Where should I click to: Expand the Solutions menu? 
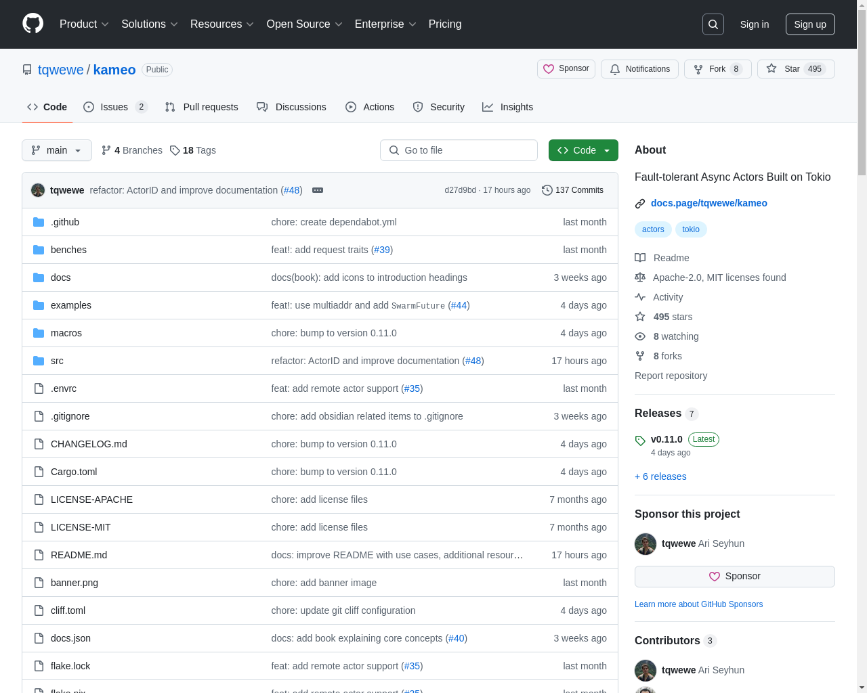(x=150, y=24)
